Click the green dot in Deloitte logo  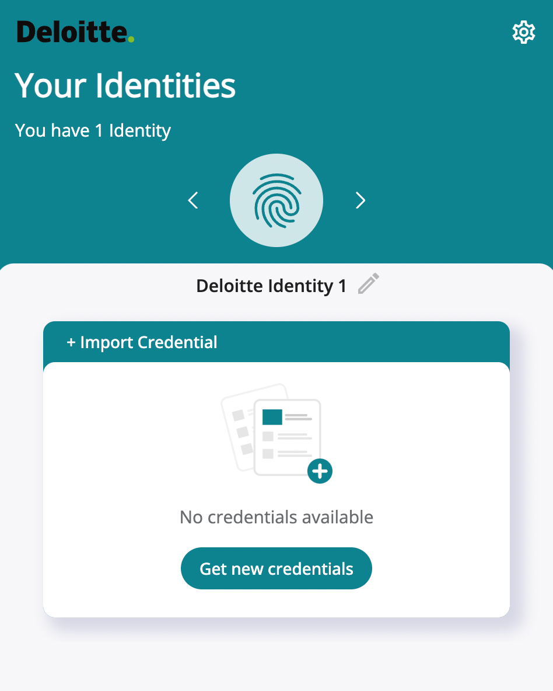(131, 39)
